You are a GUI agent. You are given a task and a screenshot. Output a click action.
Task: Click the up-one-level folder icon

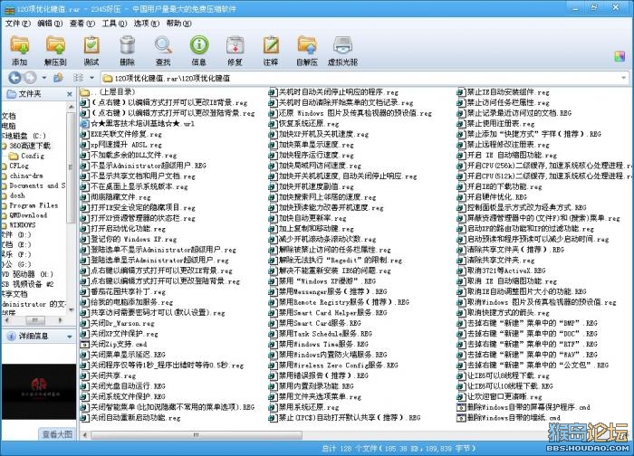[x=58, y=78]
